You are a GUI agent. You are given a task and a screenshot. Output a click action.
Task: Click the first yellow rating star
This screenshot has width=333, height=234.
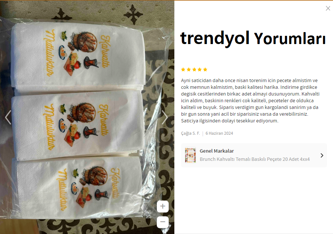(183, 69)
